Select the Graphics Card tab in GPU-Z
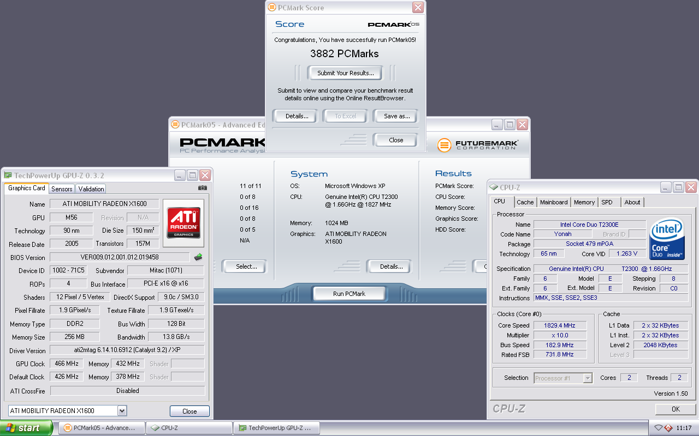 pos(27,188)
